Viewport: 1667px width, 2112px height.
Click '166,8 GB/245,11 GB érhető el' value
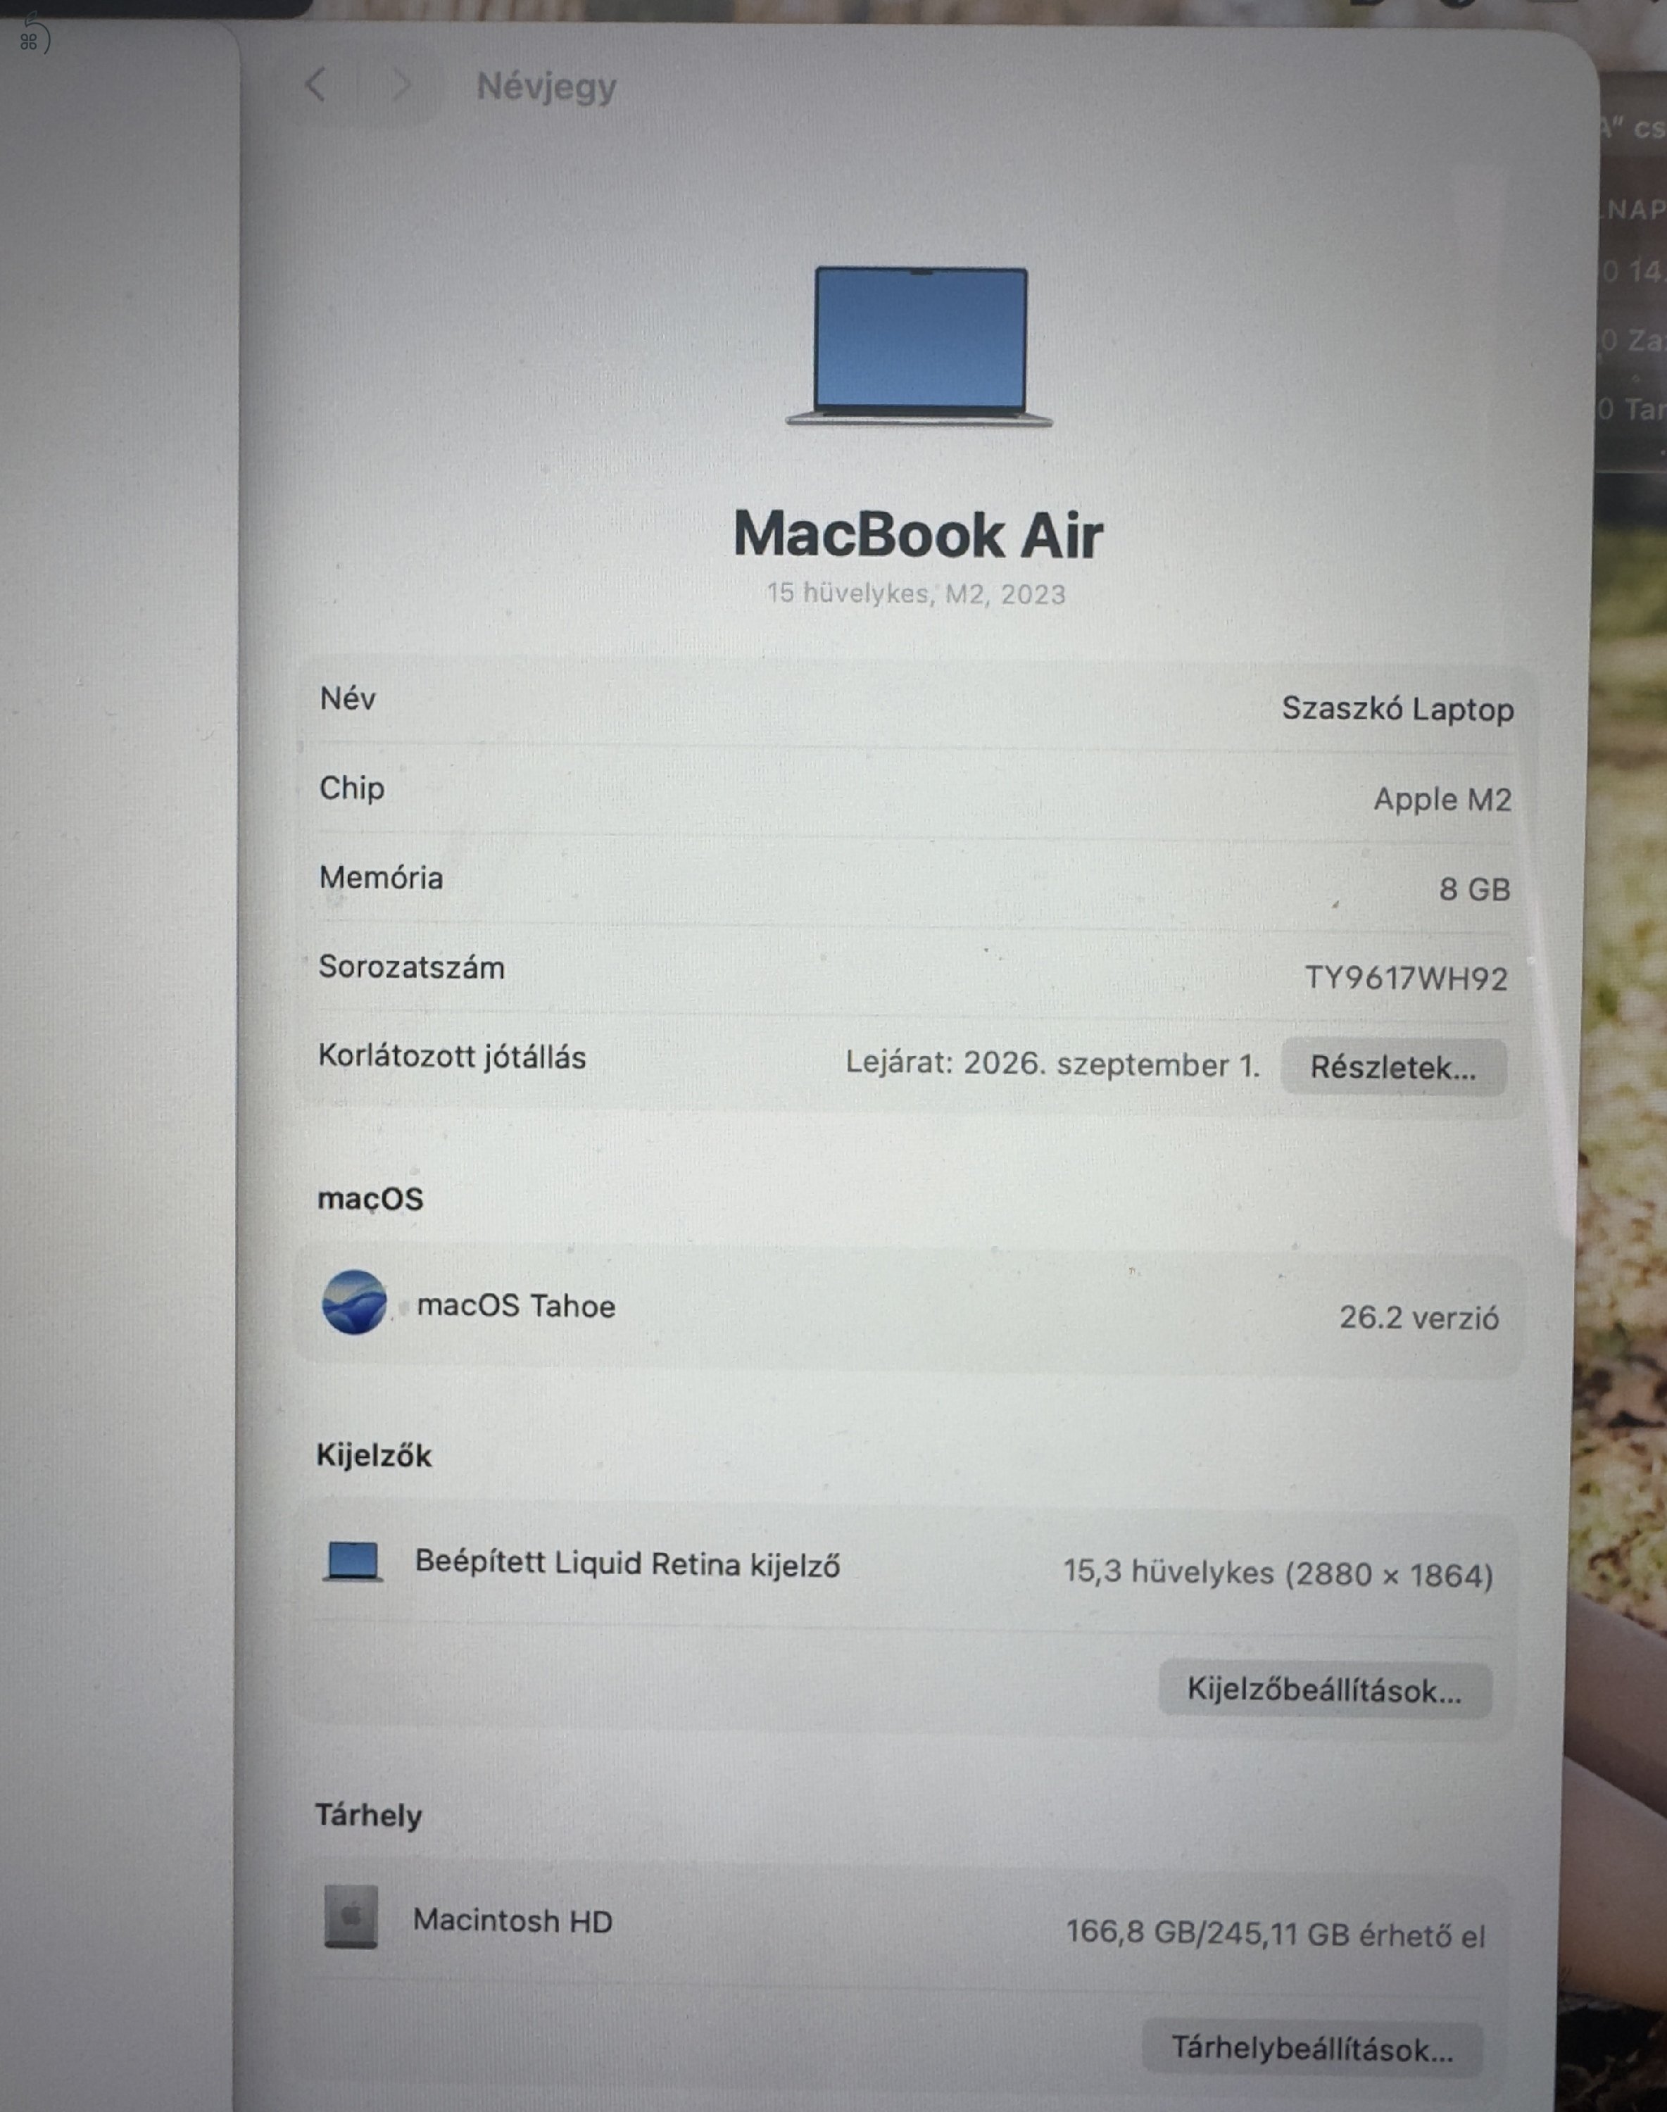[x=1276, y=1933]
